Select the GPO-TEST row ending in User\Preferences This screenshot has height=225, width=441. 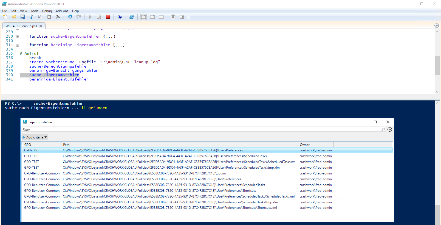coord(207,150)
